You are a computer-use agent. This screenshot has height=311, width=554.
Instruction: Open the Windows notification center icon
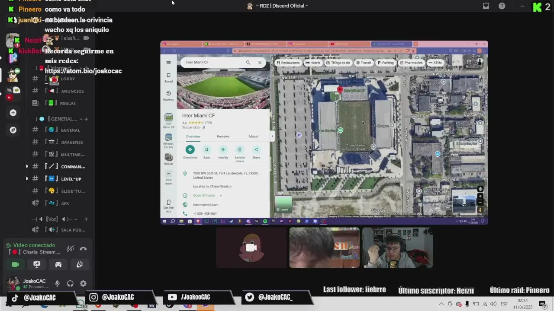(542, 304)
